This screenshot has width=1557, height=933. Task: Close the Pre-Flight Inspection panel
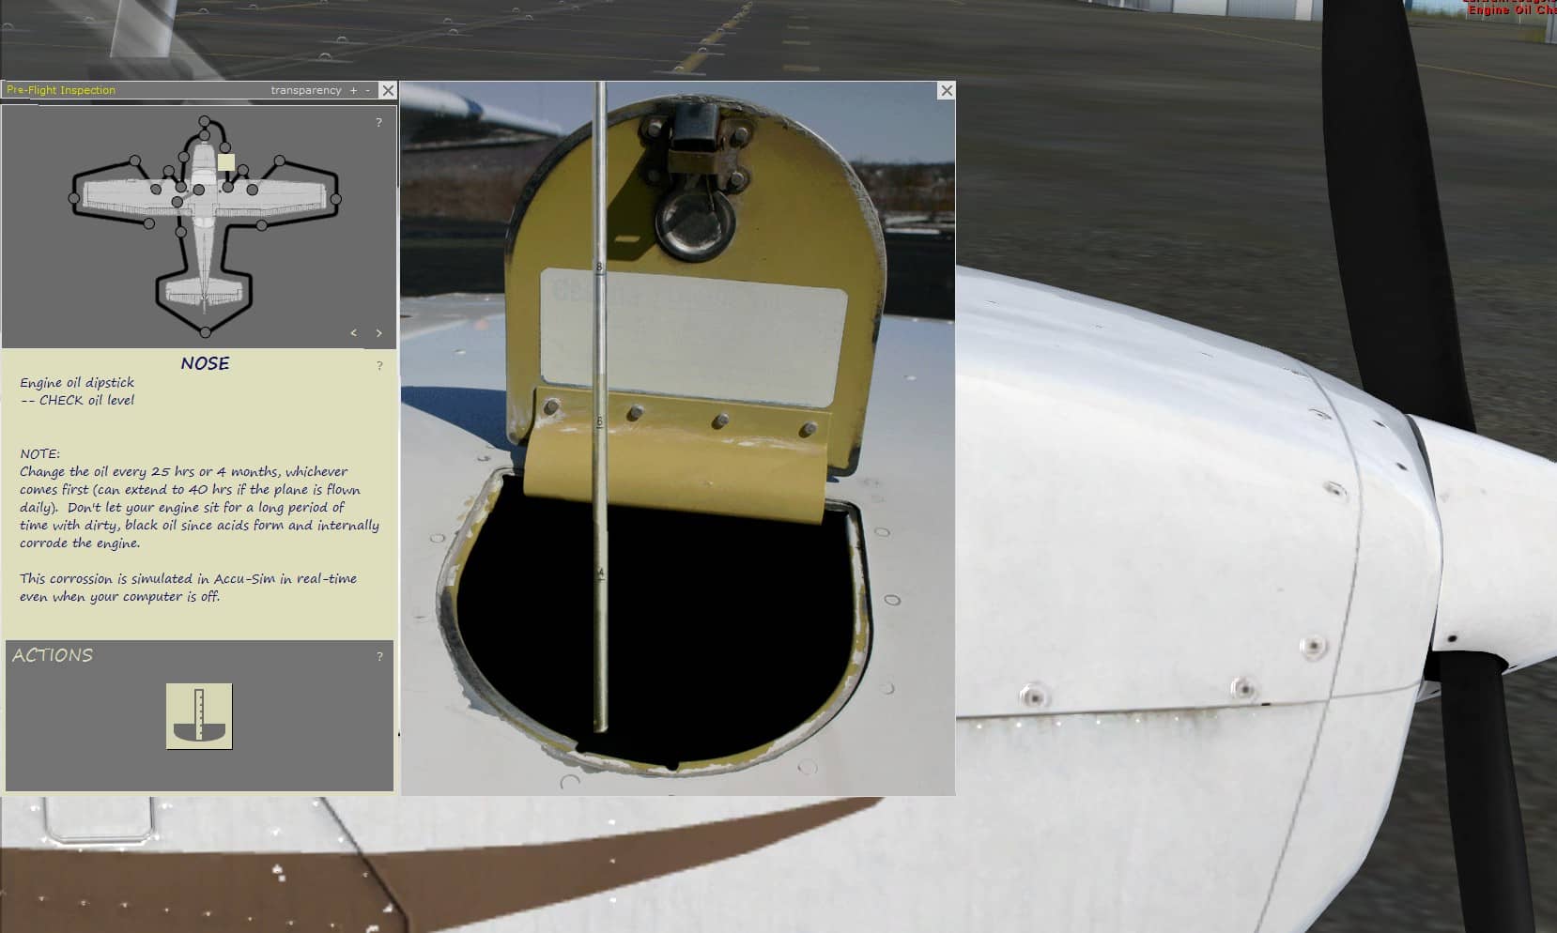(x=388, y=90)
